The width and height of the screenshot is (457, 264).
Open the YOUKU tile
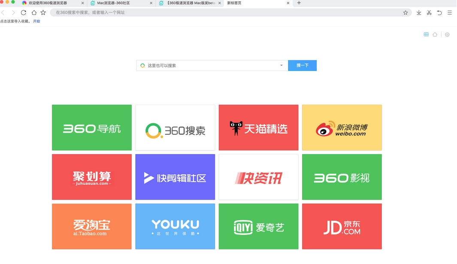[175, 226]
